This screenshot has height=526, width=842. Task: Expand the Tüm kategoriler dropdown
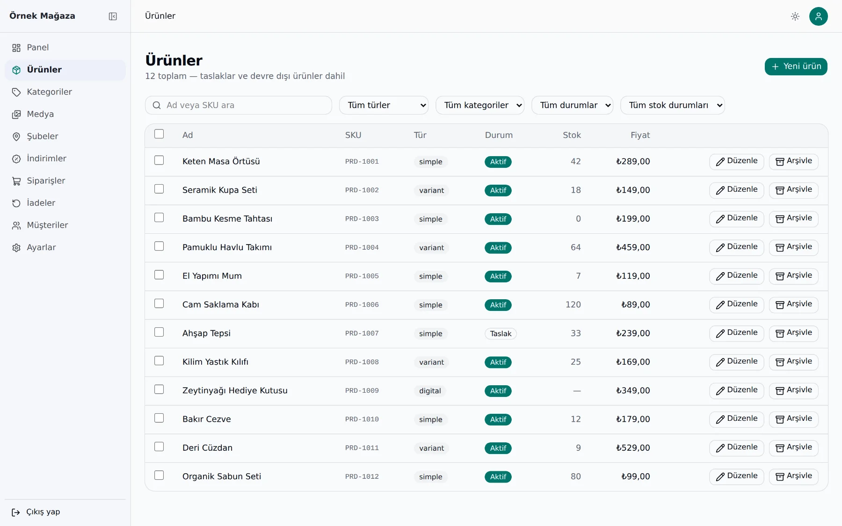click(480, 105)
